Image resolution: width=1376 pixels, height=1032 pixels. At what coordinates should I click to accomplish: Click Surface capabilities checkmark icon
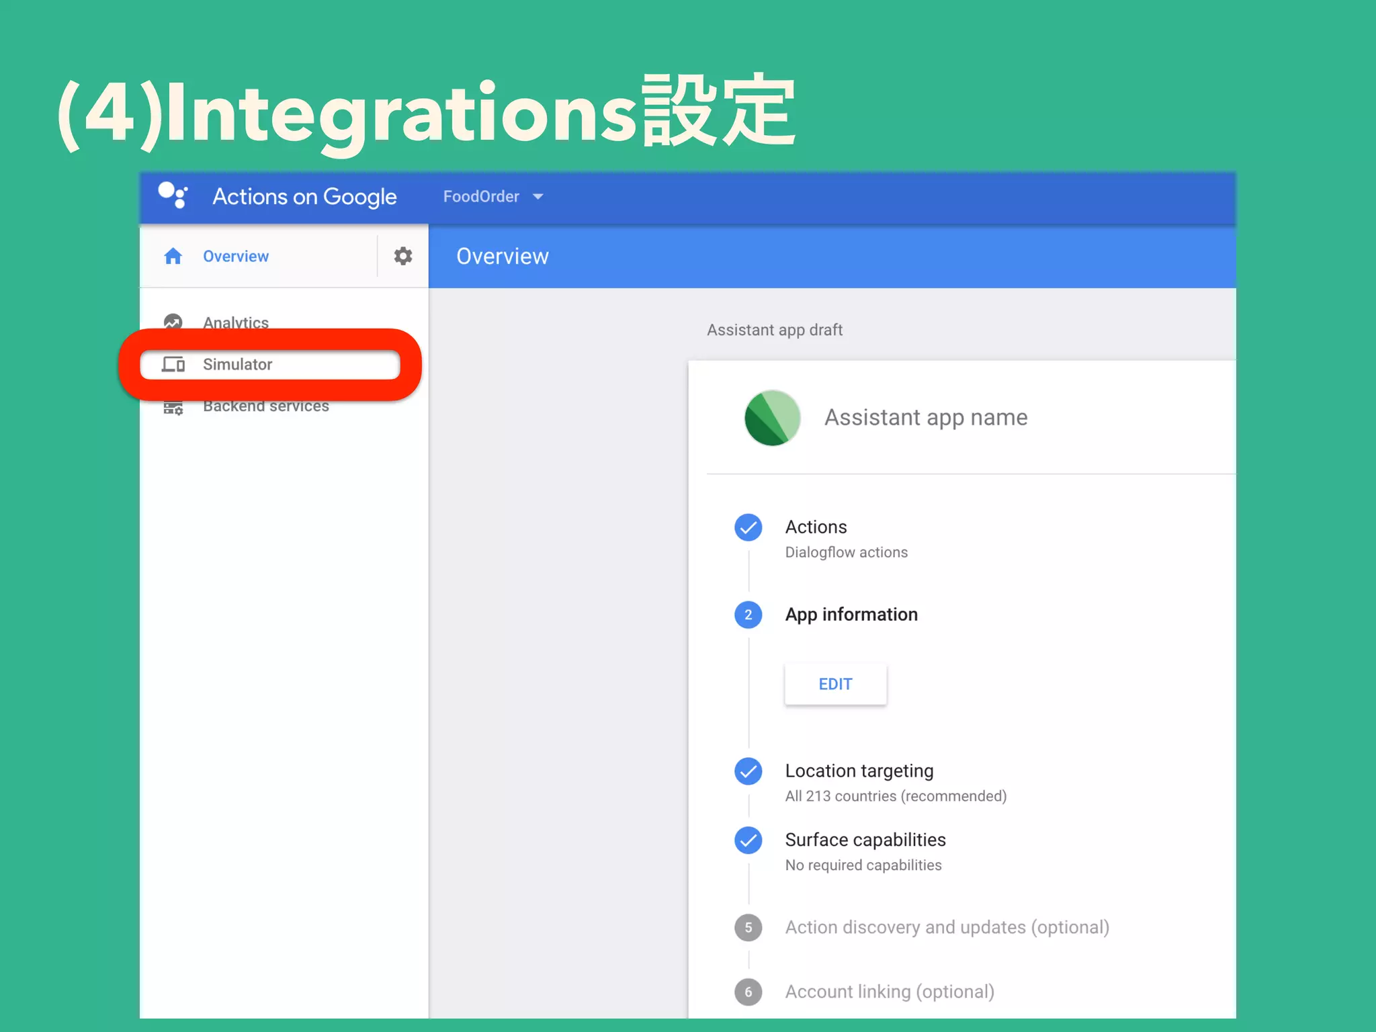[x=748, y=841]
